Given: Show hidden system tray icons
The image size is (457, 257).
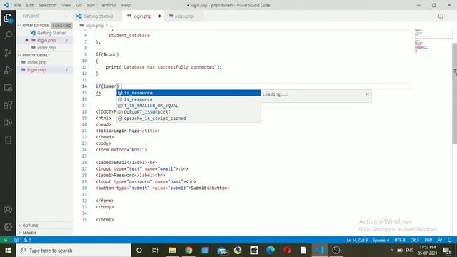Looking at the screenshot, I should [391, 251].
